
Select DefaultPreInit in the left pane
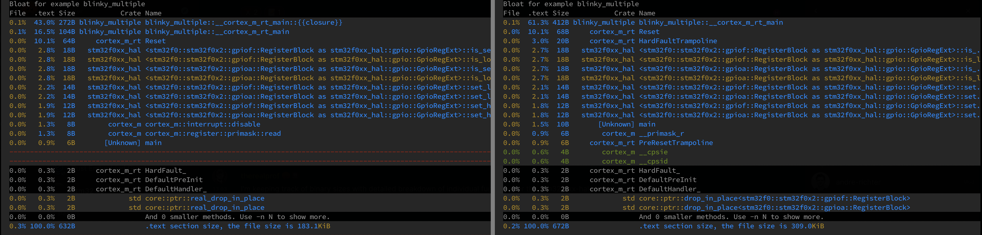(174, 180)
